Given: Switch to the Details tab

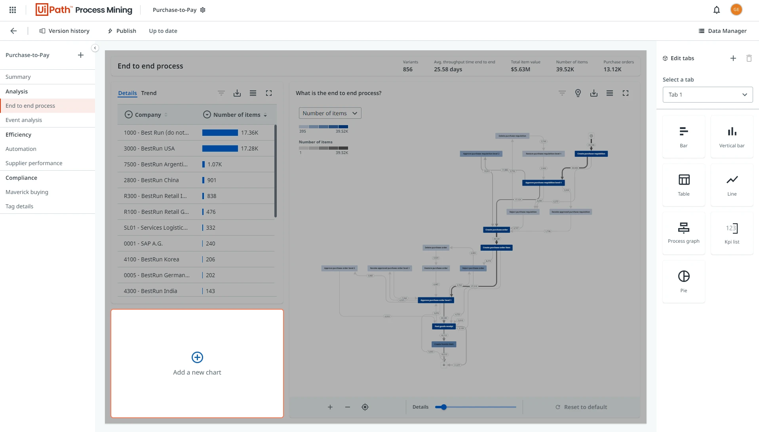Looking at the screenshot, I should tap(127, 93).
